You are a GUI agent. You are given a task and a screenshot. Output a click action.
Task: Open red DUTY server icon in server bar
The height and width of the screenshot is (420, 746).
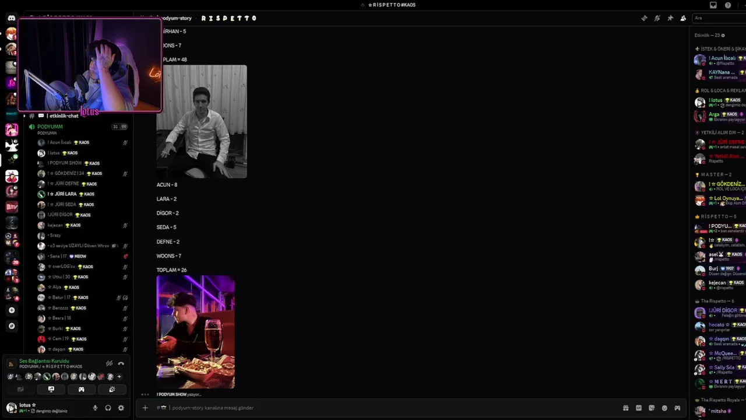tap(11, 206)
